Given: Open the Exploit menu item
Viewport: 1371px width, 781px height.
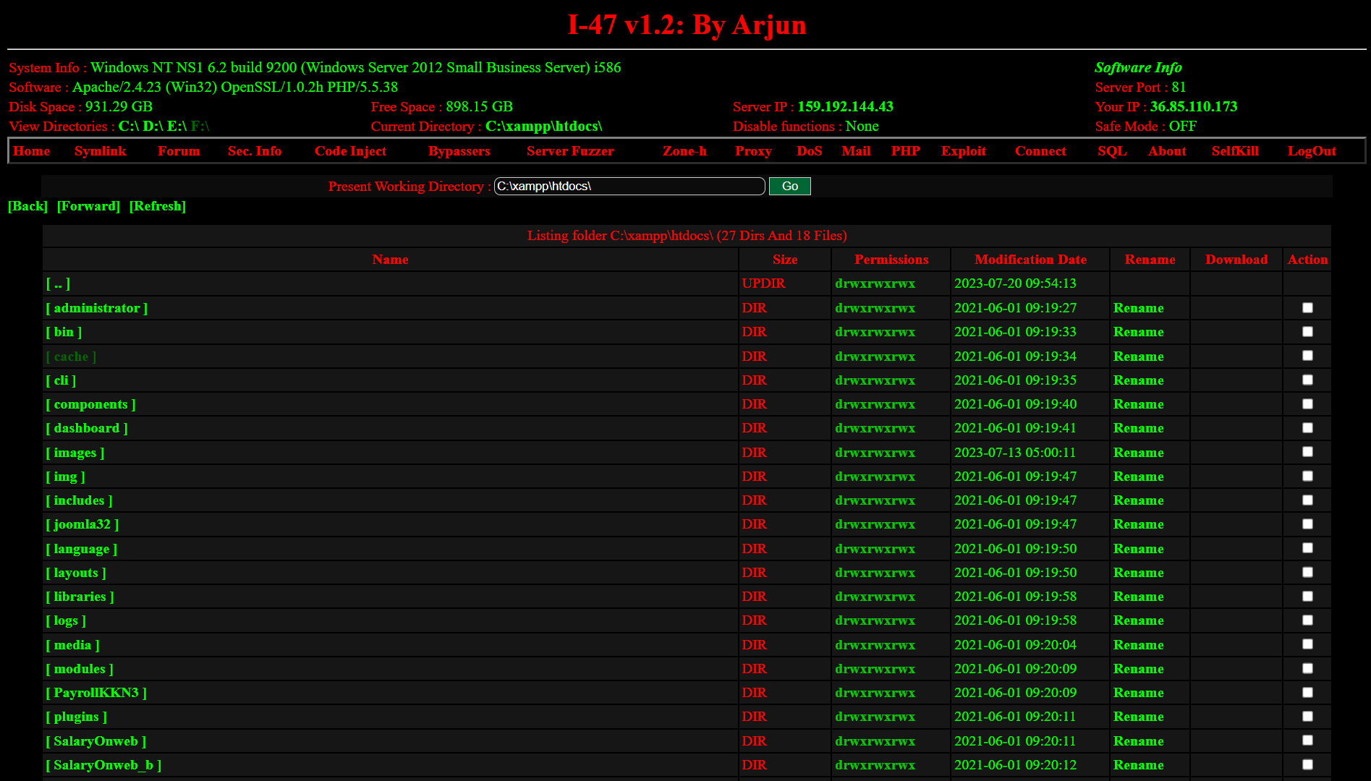Looking at the screenshot, I should pos(964,151).
